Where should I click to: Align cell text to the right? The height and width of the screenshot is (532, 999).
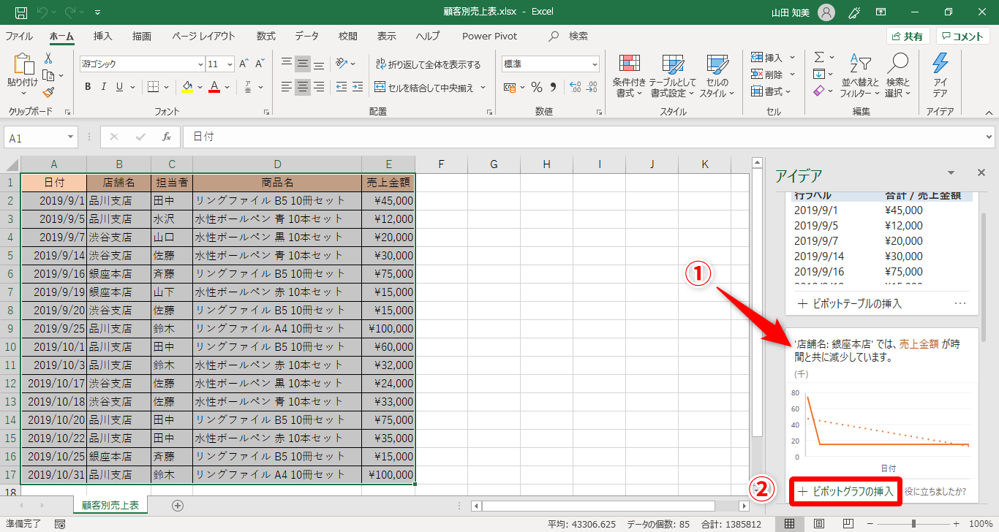tap(319, 87)
